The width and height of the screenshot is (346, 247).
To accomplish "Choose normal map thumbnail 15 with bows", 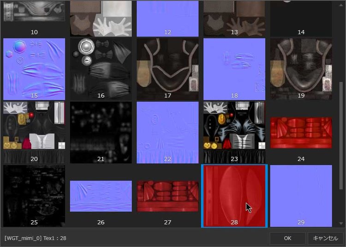I will tap(34, 69).
